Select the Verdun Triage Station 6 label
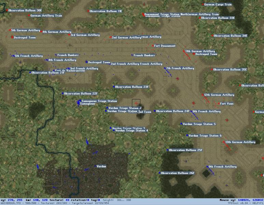The image size is (264, 205). [205, 136]
